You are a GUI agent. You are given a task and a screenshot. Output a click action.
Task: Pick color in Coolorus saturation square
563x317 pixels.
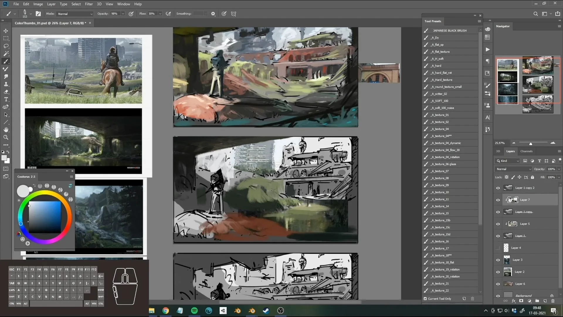[x=45, y=217]
